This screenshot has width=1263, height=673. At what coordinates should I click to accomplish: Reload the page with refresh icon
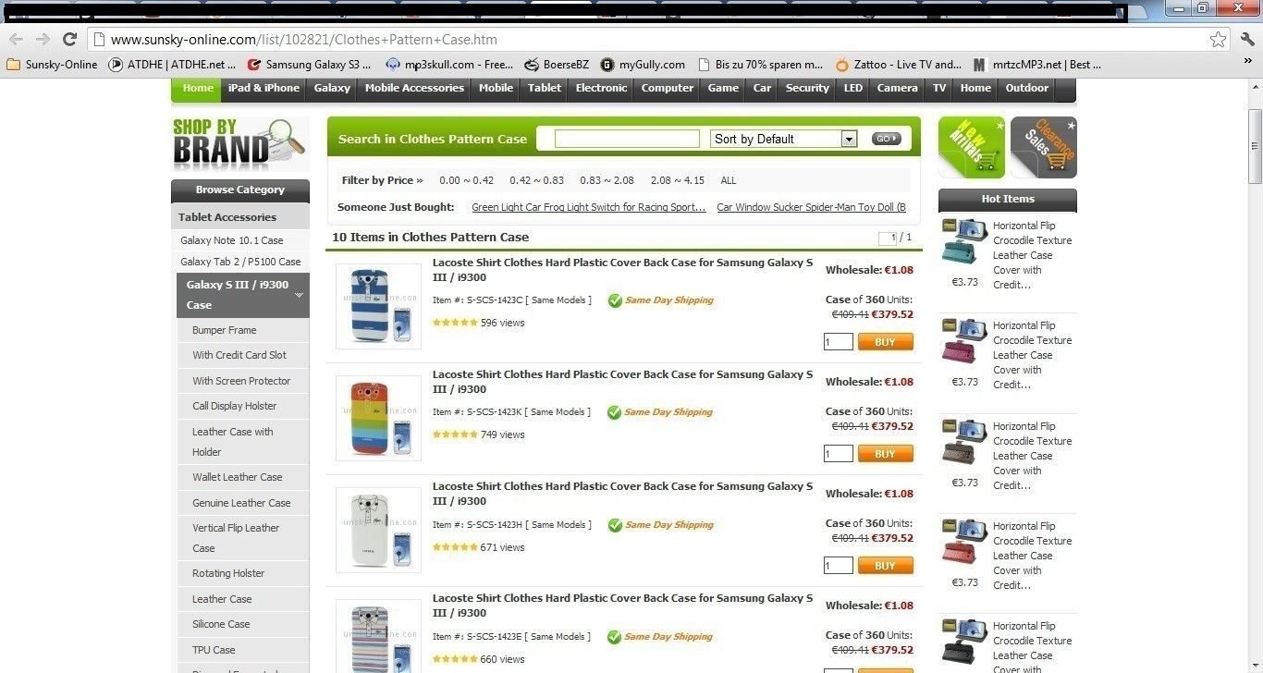point(69,39)
